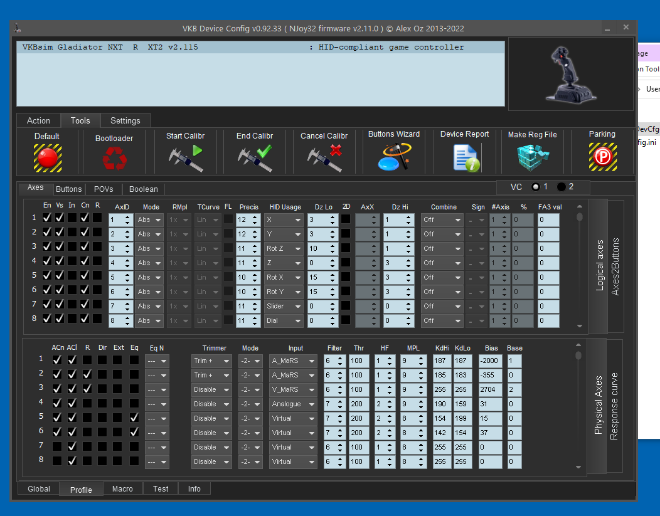Click the 2D color box for axis 1
Viewport: 660px width, 516px height.
point(346,219)
